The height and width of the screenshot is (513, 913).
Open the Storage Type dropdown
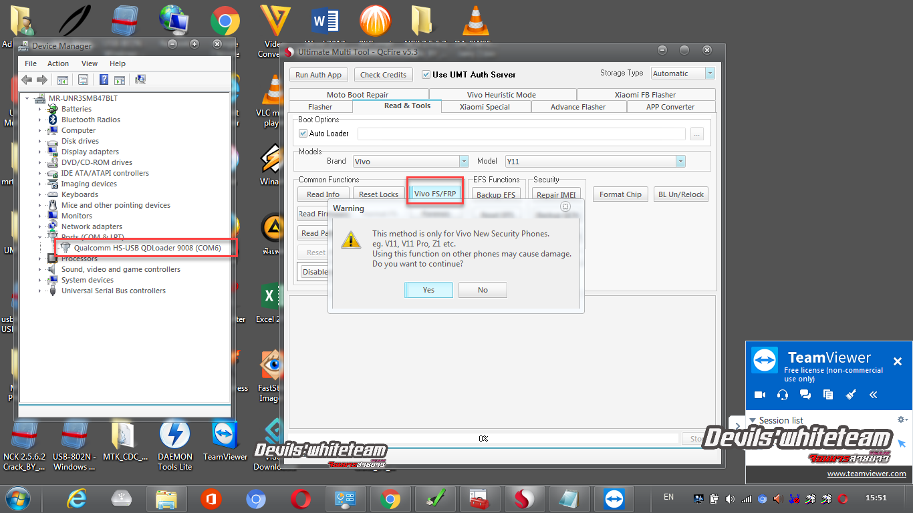click(682, 73)
